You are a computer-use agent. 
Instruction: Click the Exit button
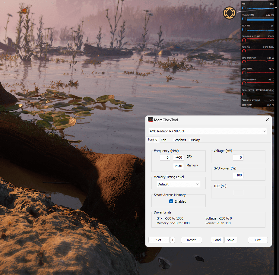pyautogui.click(x=258, y=240)
